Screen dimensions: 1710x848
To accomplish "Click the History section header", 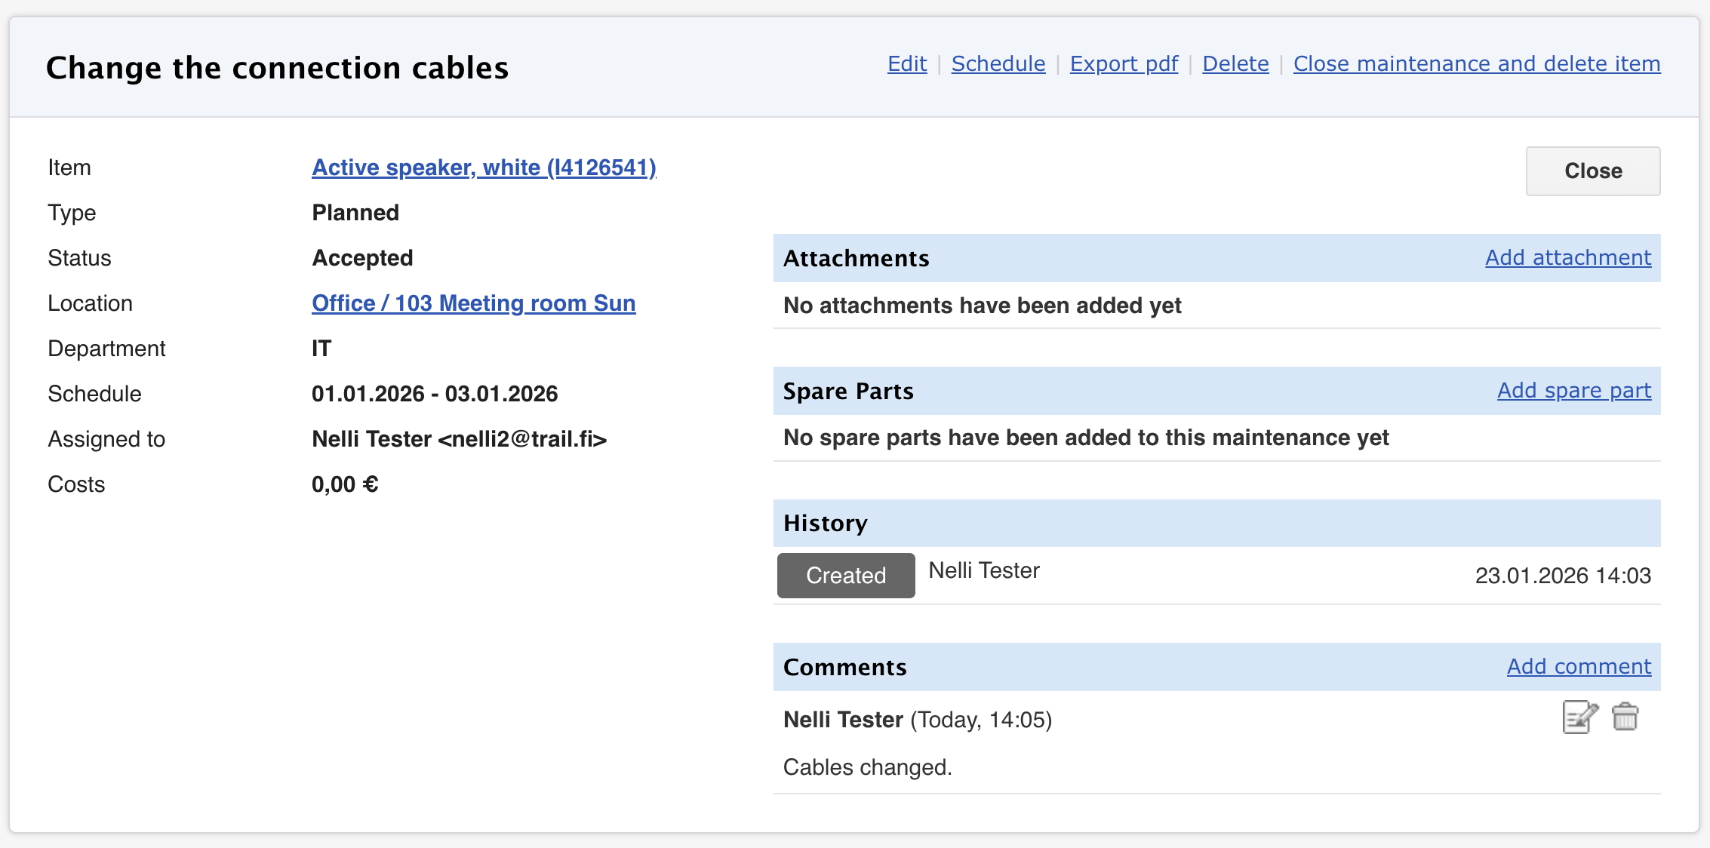I will [825, 524].
